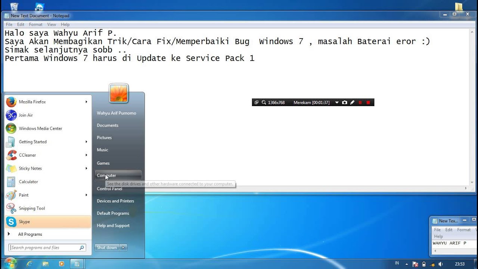Image resolution: width=478 pixels, height=269 pixels.
Task: Open Windows Media Player from taskbar
Action: [x=62, y=264]
